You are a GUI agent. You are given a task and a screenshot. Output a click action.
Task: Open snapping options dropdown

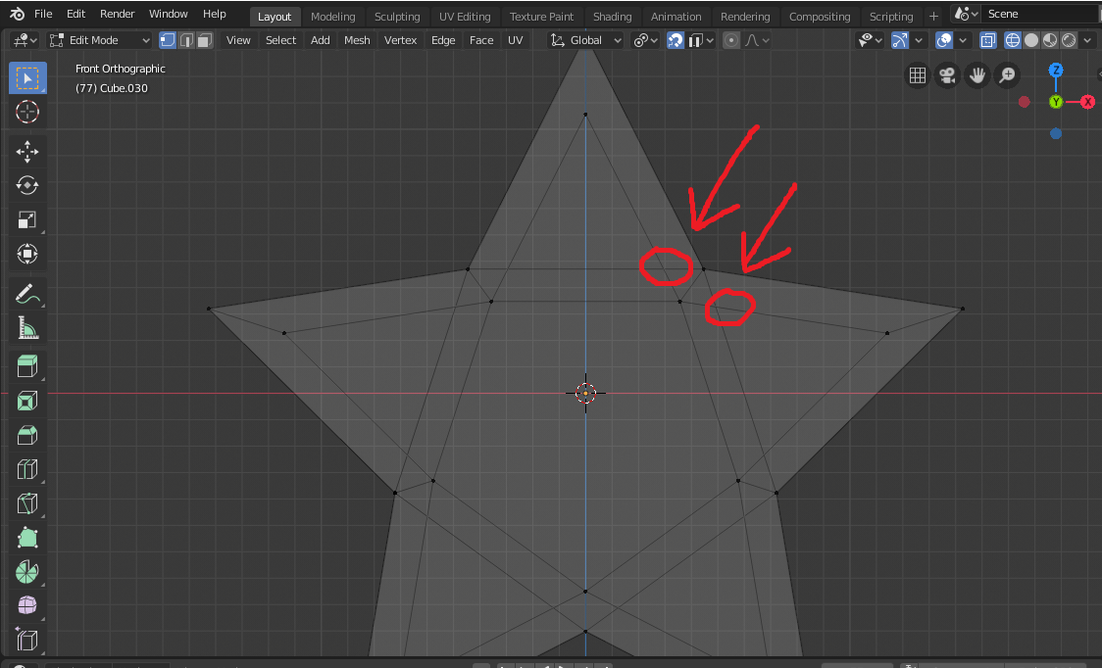(x=701, y=40)
